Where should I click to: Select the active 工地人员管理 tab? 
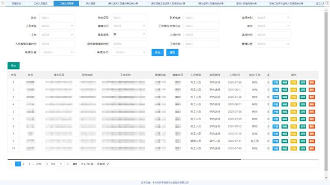coord(67,4)
